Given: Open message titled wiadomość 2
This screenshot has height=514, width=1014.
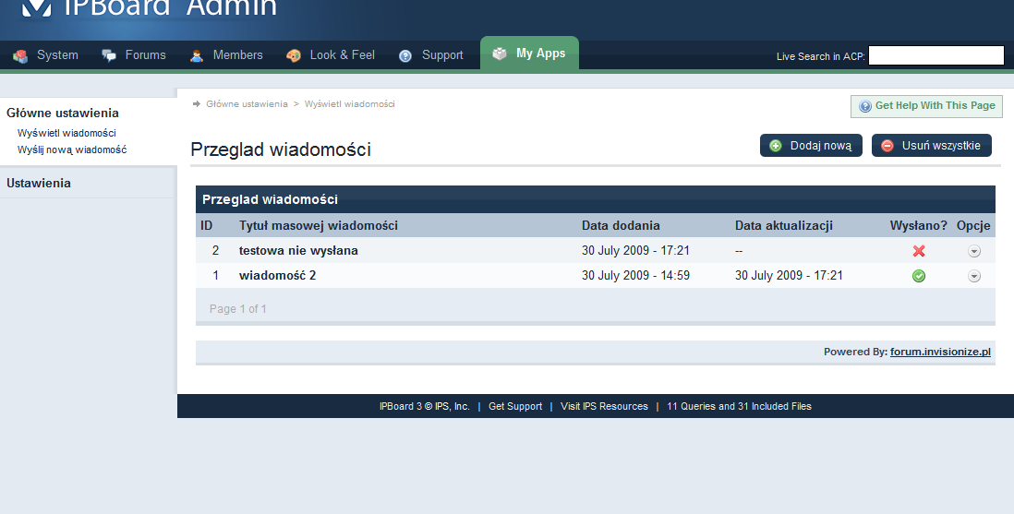Looking at the screenshot, I should 277,275.
